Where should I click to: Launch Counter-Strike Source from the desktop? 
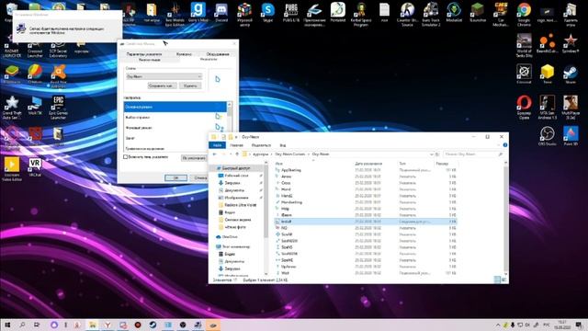[x=407, y=15]
